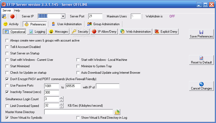216x123 pixels.
Task: Decrease Simultaneous Login Count with down arrow
Action: pos(61,100)
